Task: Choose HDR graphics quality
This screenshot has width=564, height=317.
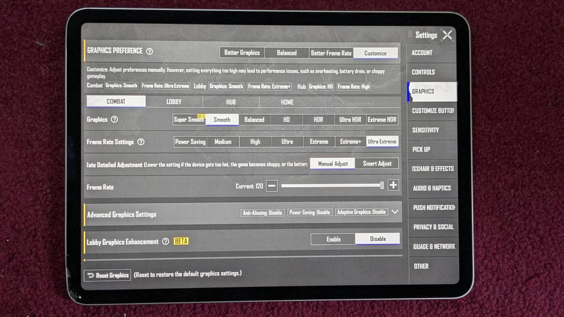Action: coord(319,119)
